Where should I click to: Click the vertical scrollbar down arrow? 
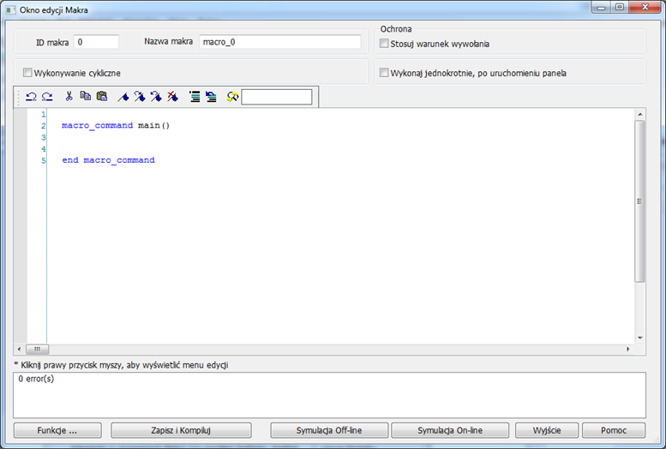[x=640, y=338]
